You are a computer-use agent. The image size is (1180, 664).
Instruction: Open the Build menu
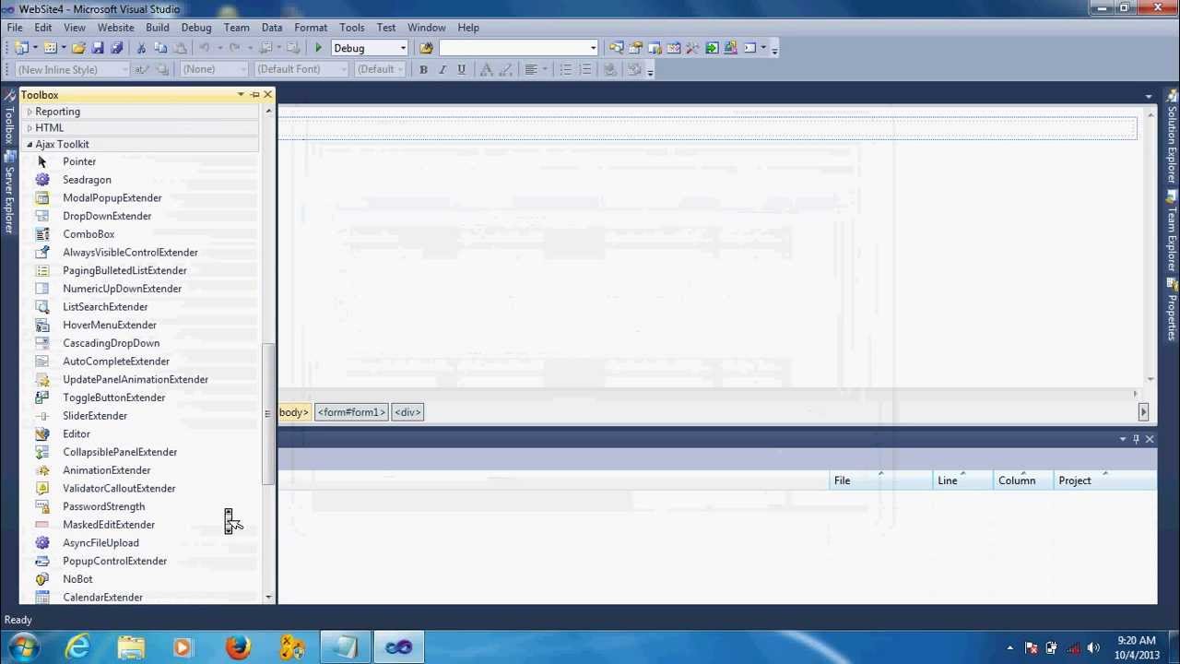pyautogui.click(x=158, y=28)
